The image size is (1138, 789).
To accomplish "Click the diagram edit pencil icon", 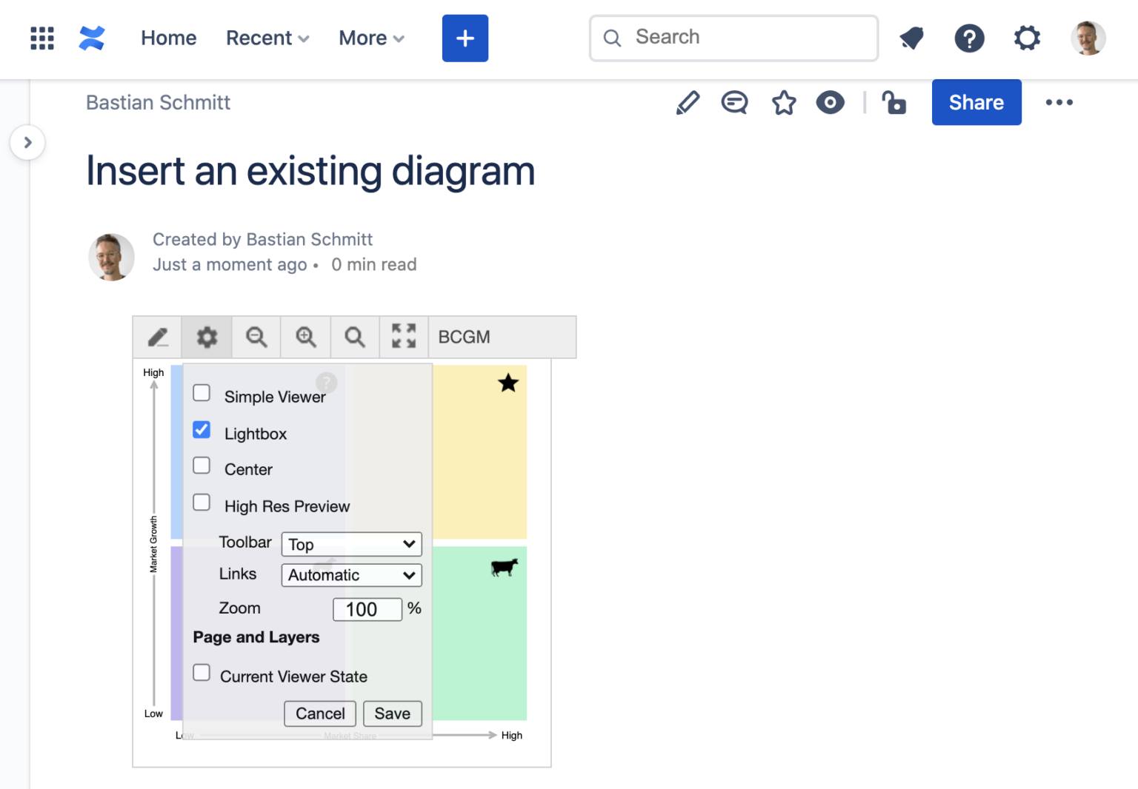I will pos(158,338).
